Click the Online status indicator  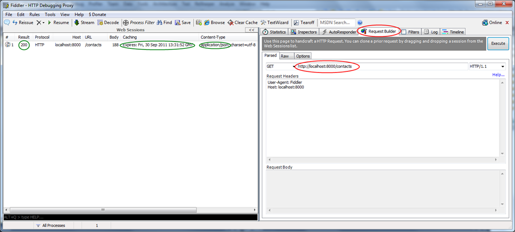coord(492,23)
